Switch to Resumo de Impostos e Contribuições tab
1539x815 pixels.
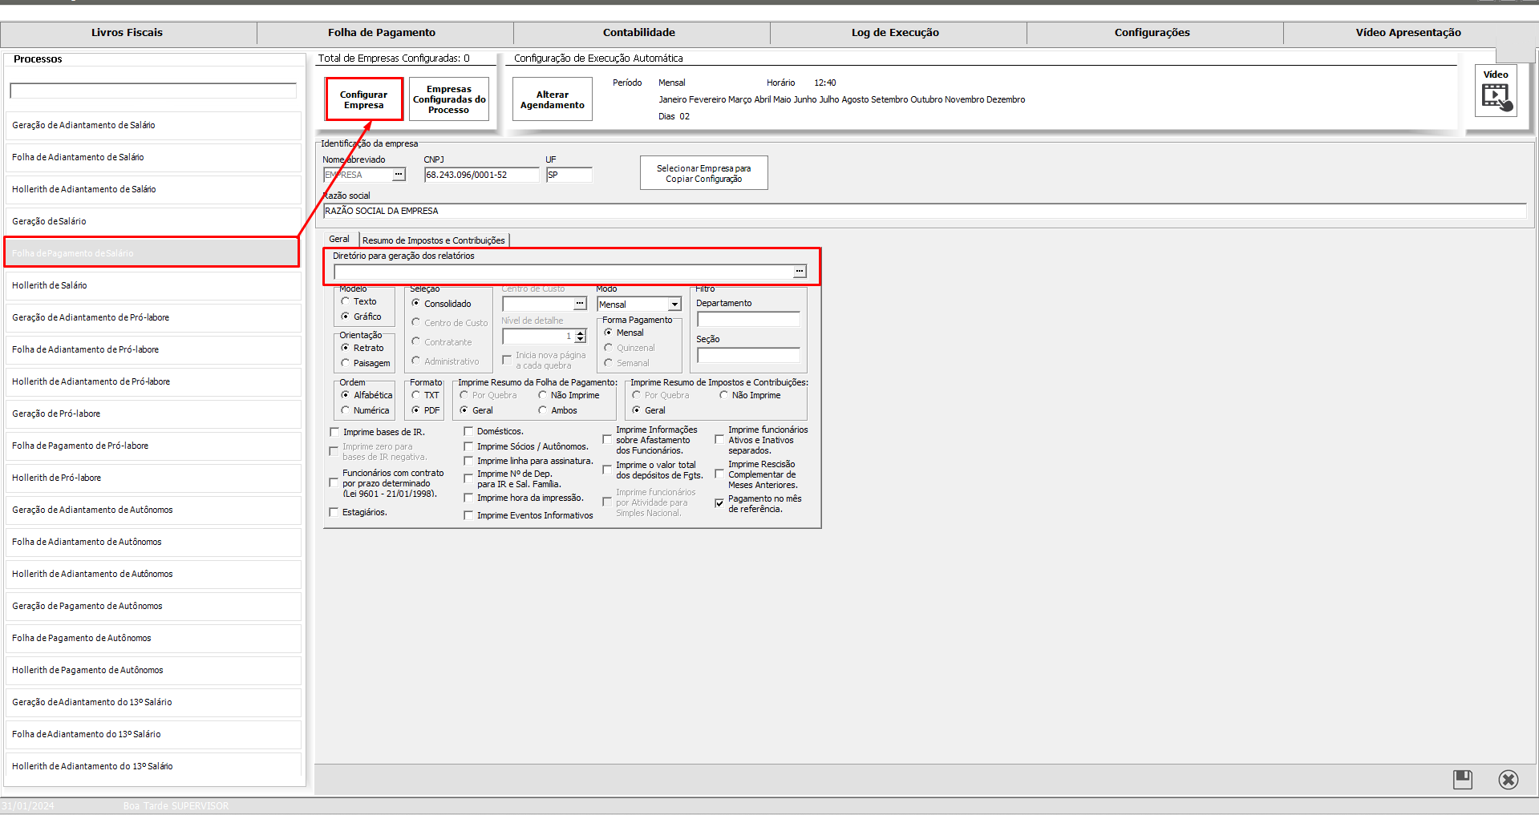(x=434, y=240)
